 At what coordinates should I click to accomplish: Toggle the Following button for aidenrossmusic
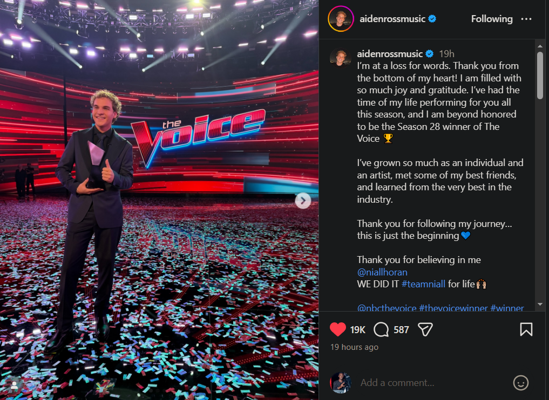pos(492,19)
